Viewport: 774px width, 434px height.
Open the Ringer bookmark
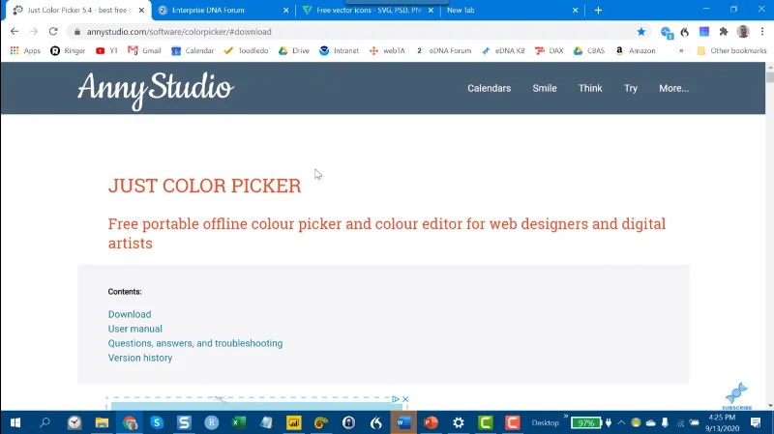[68, 51]
